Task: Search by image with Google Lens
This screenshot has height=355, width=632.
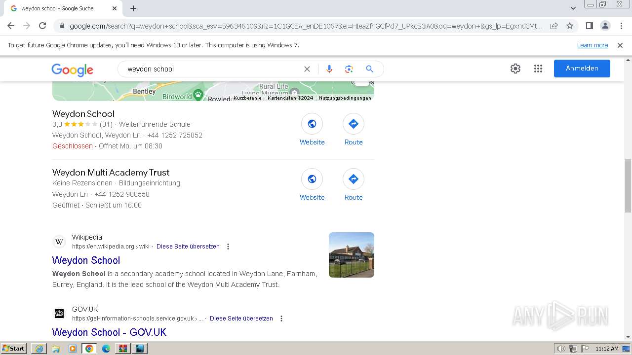Action: pos(349,69)
